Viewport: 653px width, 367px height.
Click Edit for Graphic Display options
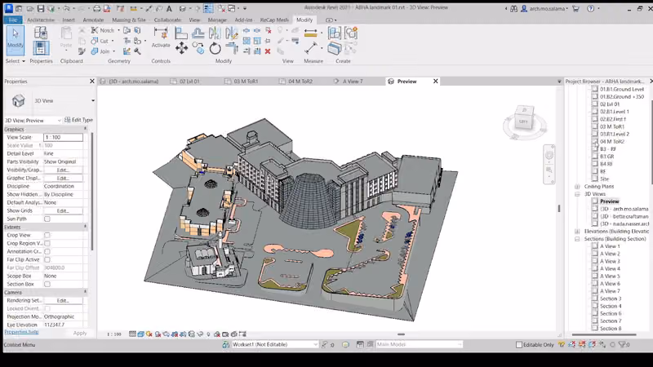63,178
